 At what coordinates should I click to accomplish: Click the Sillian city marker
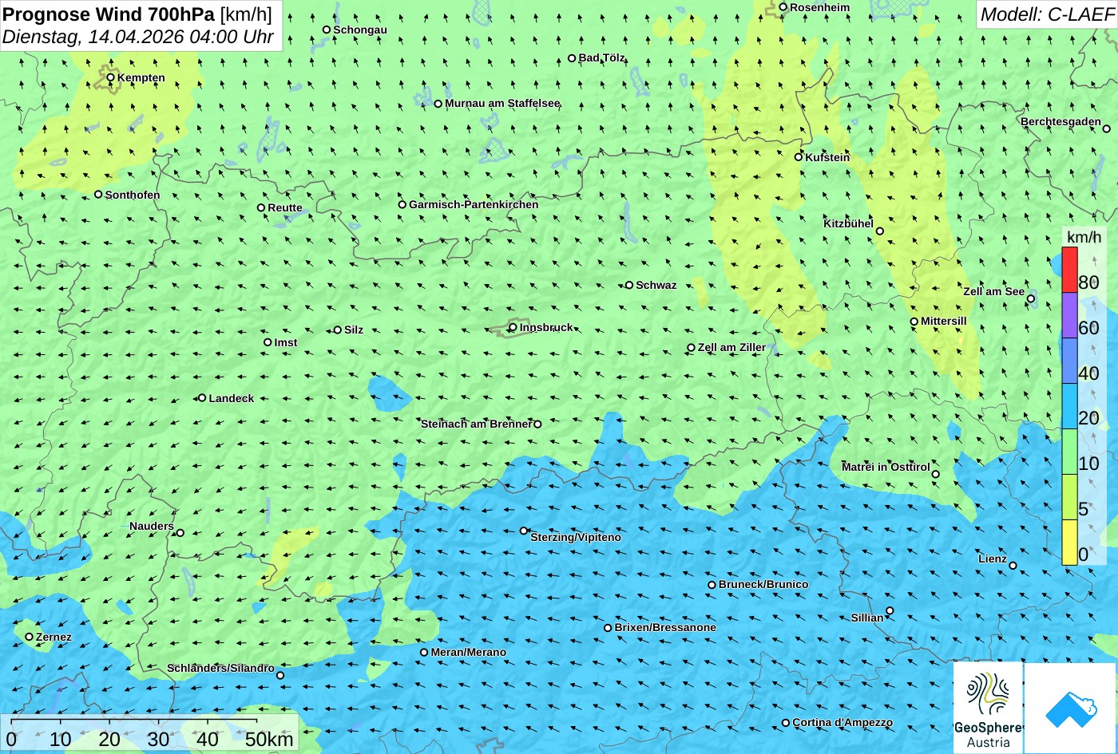(890, 611)
